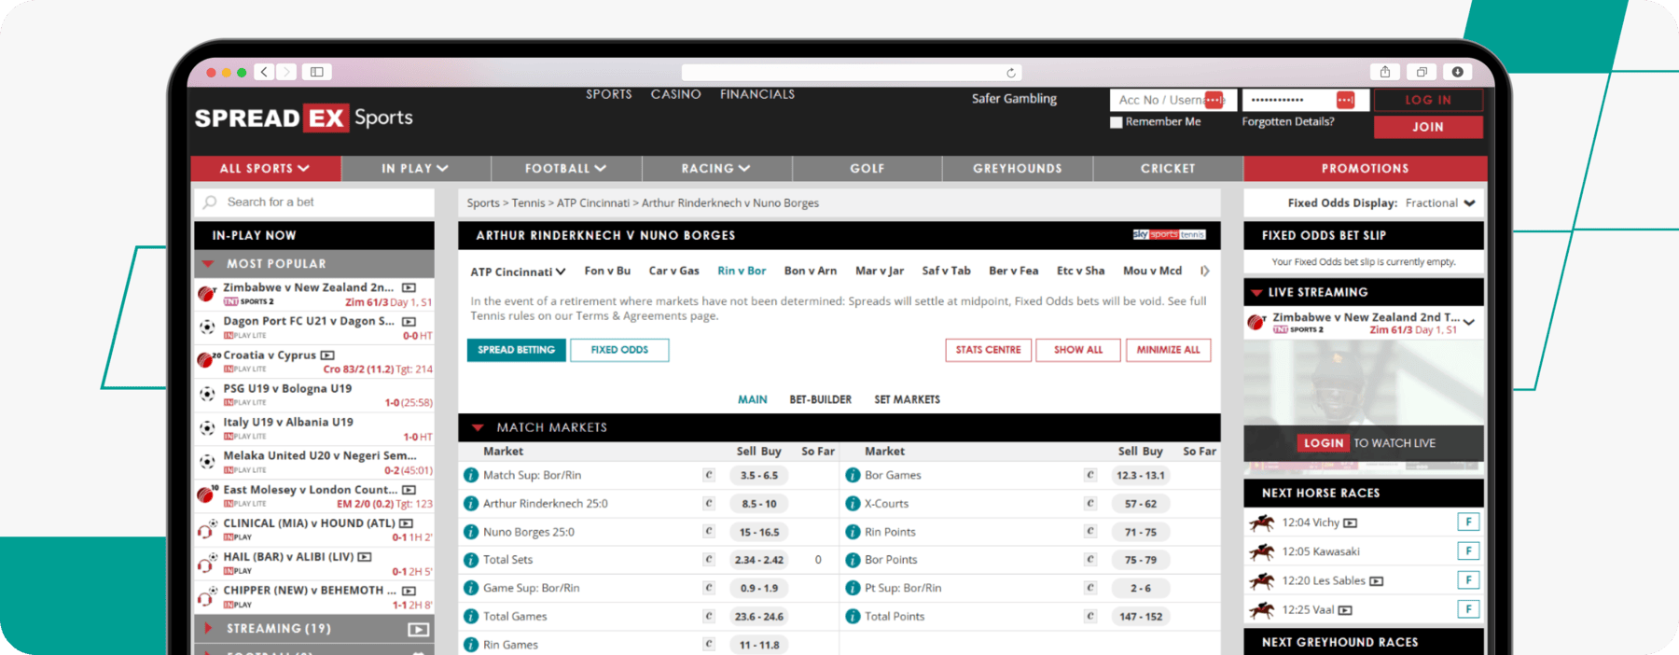Click chart icon beside Match Sup: Bor/Rin
Image resolution: width=1679 pixels, height=655 pixels.
tap(709, 475)
